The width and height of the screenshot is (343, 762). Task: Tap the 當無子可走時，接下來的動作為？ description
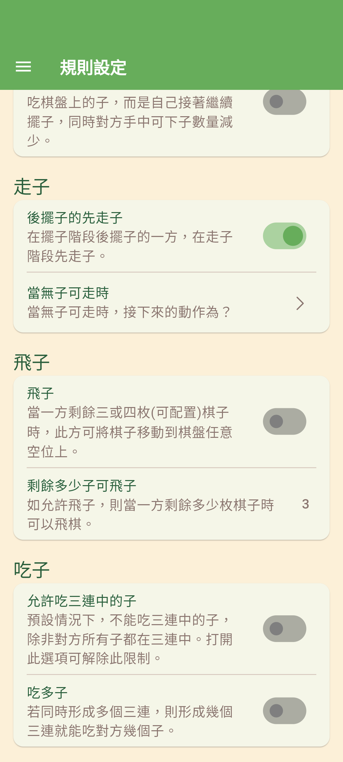click(x=129, y=312)
